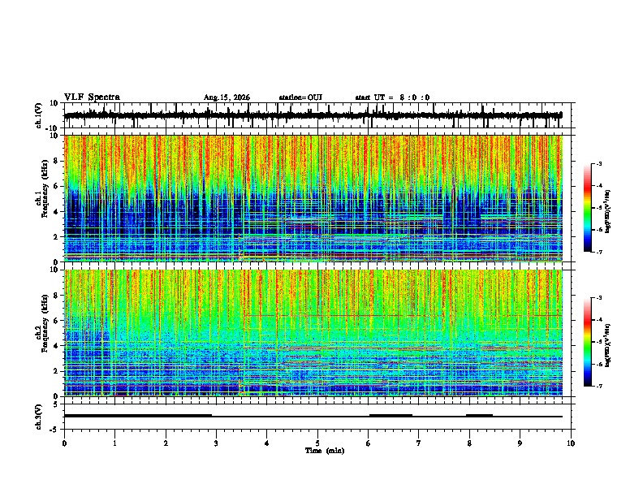
Task: Click the "6" kHz tick on ch.1 spectrogram
Action: pyautogui.click(x=56, y=187)
